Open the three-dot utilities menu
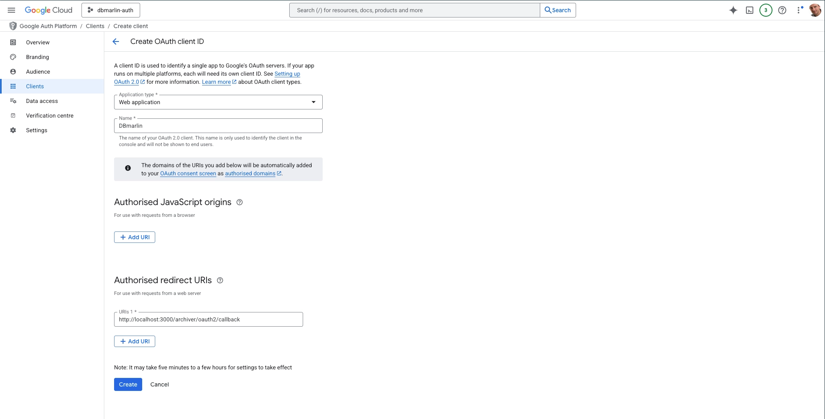 point(799,10)
